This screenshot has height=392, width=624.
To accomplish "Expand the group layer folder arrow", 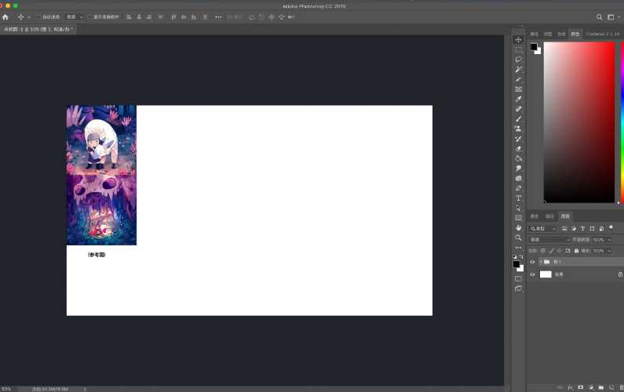I will tap(541, 262).
